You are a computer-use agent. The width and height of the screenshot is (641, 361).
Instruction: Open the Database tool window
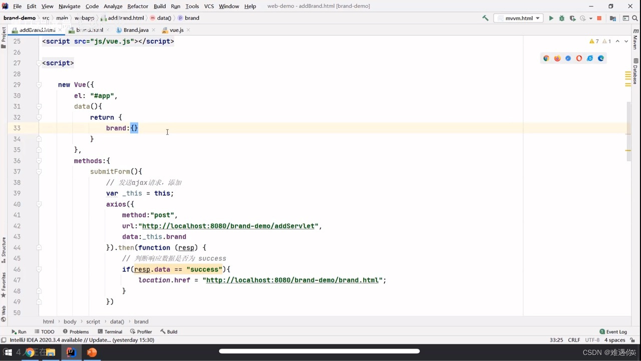tap(635, 72)
